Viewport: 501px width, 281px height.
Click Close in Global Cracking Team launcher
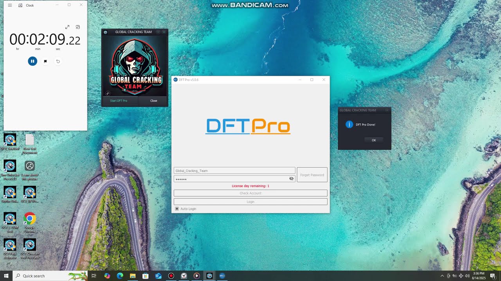[154, 101]
